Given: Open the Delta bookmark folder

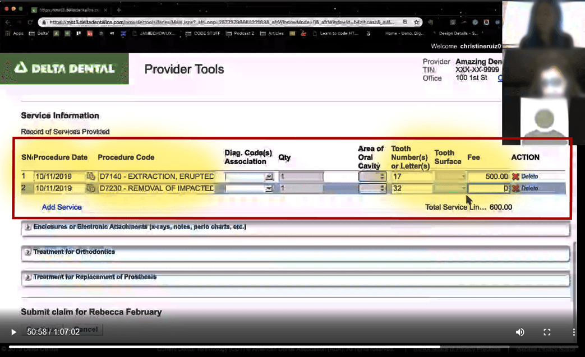Looking at the screenshot, I should (39, 34).
